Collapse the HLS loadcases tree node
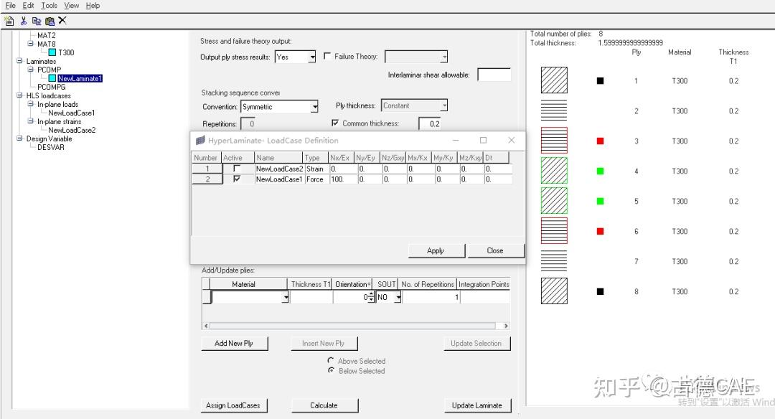The height and width of the screenshot is (419, 775). tap(19, 95)
